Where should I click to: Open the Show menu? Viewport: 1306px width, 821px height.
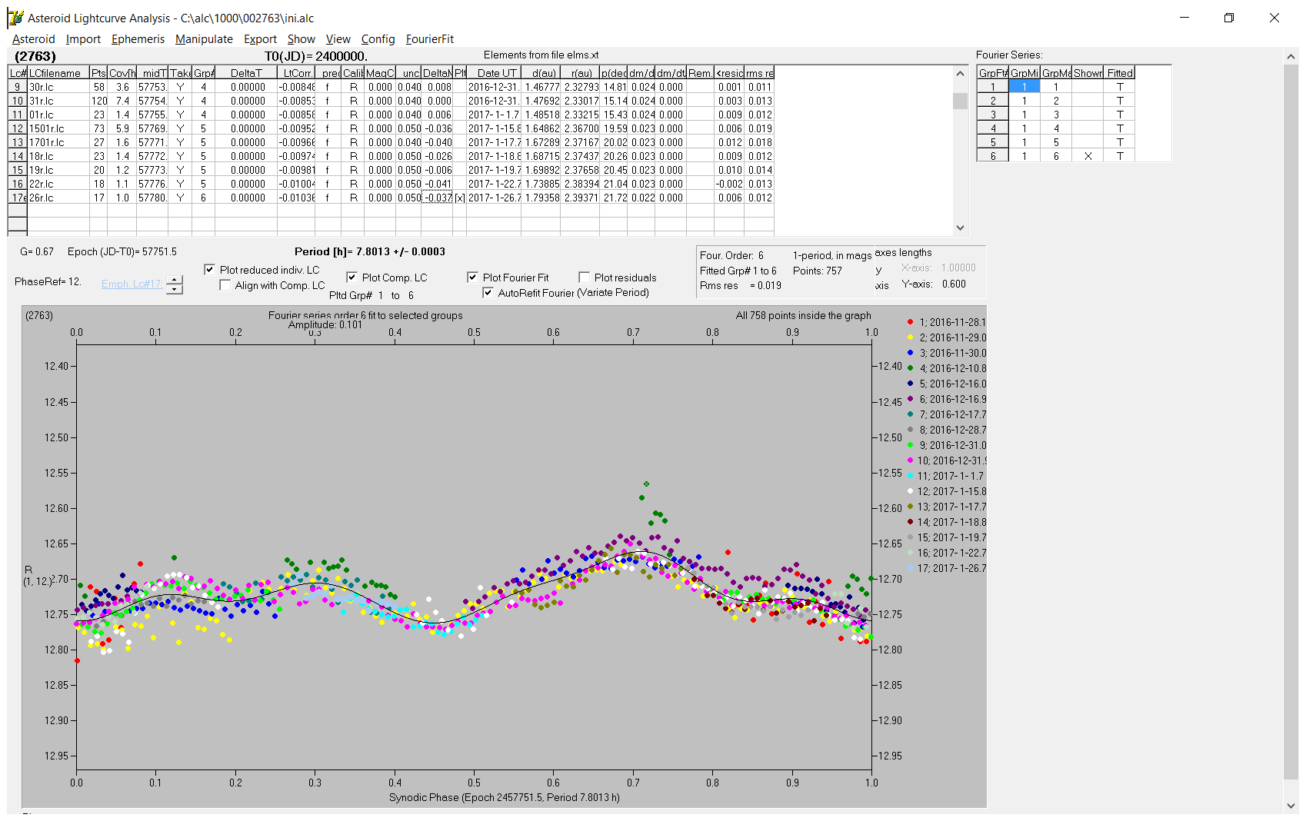tap(301, 39)
